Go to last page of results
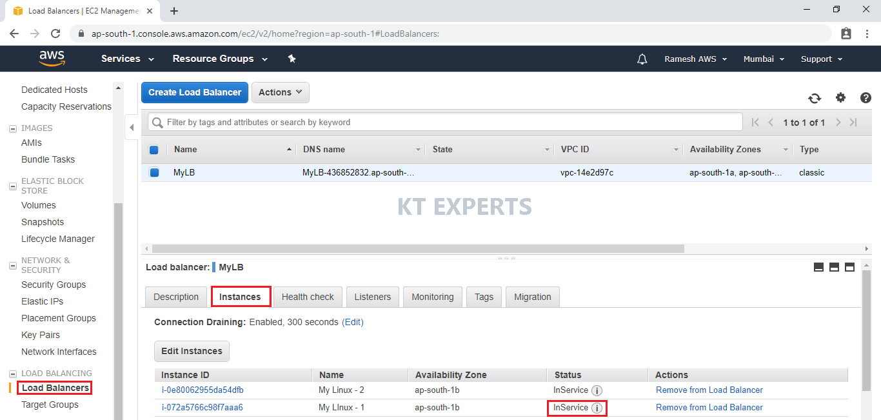This screenshot has width=881, height=420. point(853,123)
